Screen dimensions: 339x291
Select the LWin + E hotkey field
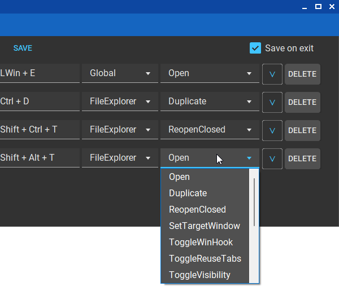[x=40, y=73]
